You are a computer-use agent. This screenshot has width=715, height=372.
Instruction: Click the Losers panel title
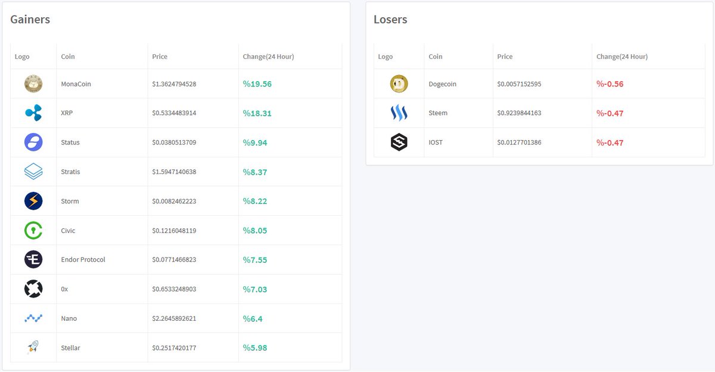390,19
